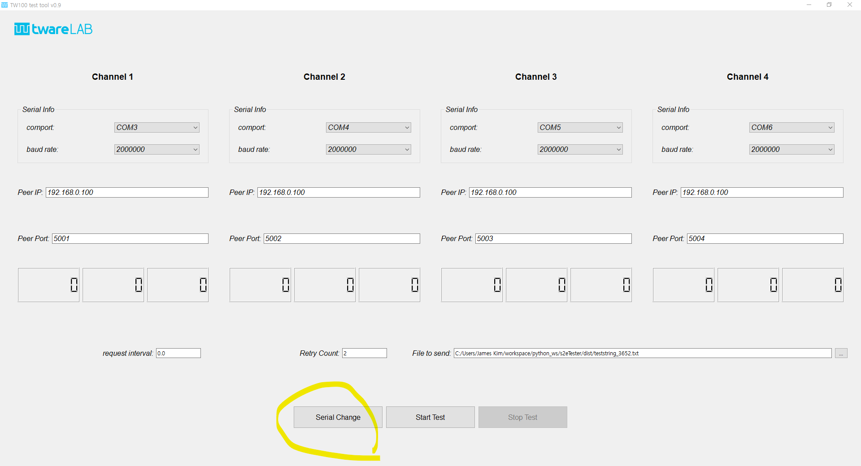Click Channel 2 second LCD counter
Viewport: 861px width, 466px height.
tap(325, 285)
